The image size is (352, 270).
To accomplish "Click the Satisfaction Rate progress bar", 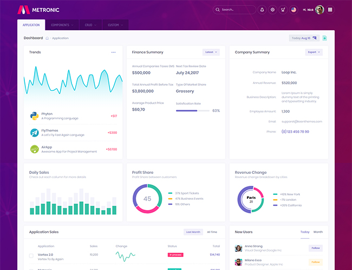I will tap(192, 111).
